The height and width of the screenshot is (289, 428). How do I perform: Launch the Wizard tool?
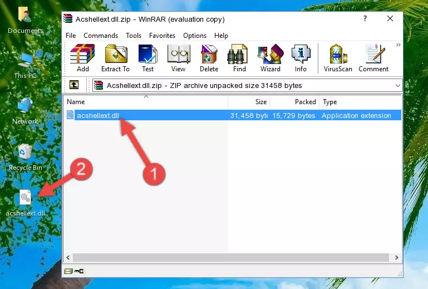pyautogui.click(x=270, y=58)
